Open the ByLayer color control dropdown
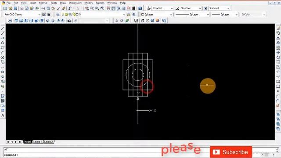 pyautogui.click(x=171, y=14)
